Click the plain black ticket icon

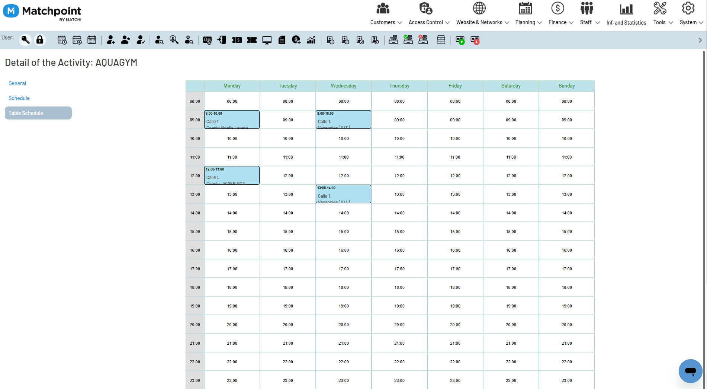click(252, 40)
